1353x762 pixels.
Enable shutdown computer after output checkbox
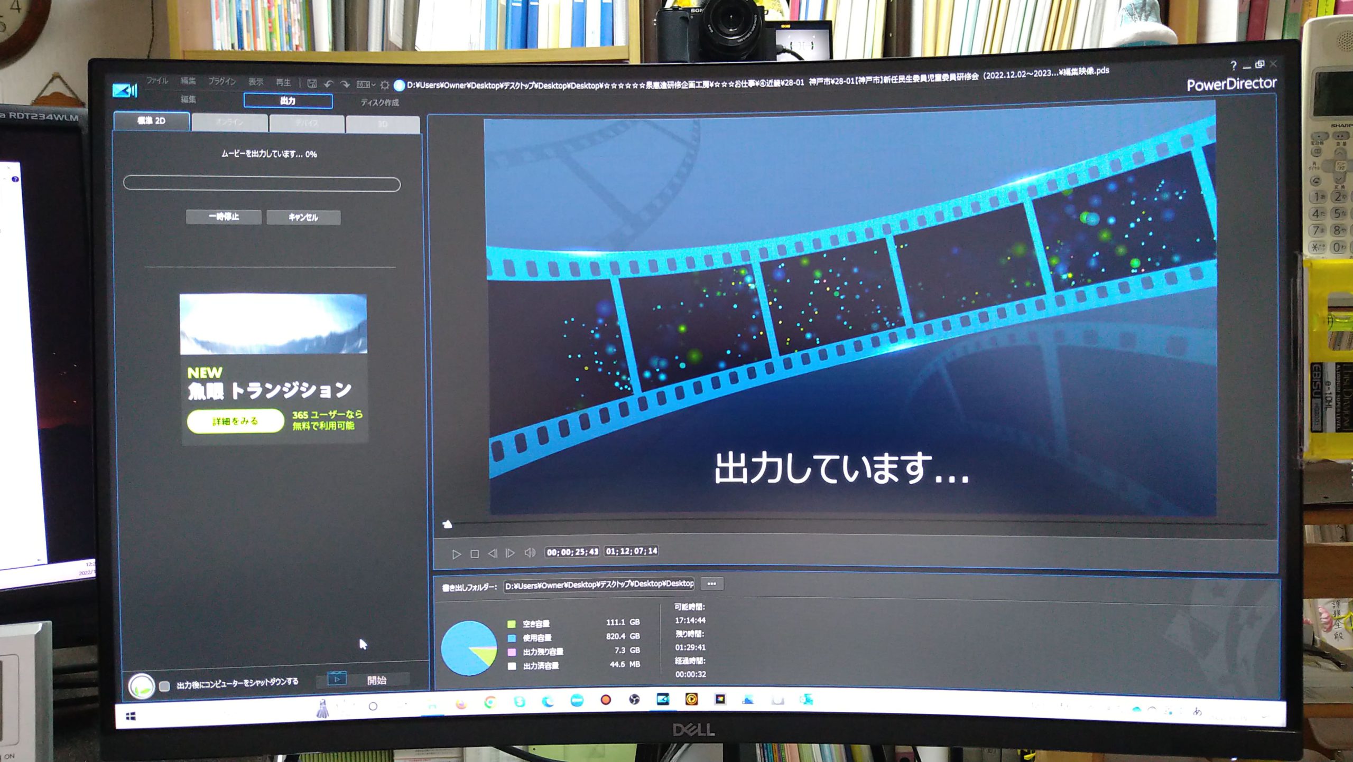point(164,686)
